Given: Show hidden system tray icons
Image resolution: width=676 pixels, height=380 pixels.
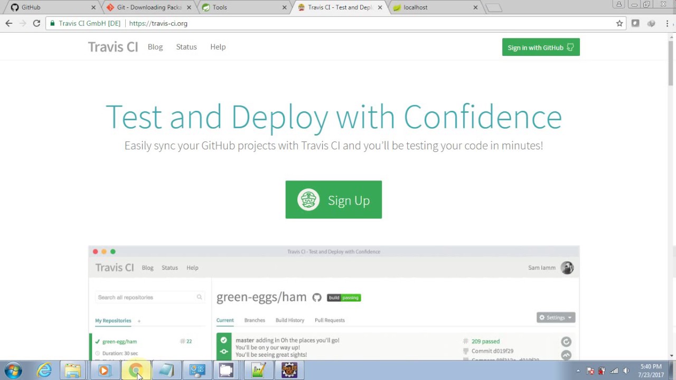Looking at the screenshot, I should pyautogui.click(x=578, y=370).
